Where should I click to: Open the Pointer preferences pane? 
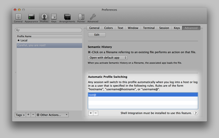pos(81,18)
